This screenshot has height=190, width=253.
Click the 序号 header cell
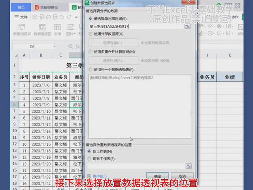pos(24,77)
